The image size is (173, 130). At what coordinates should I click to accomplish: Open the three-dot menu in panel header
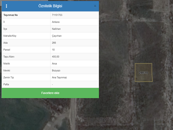pos(6,6)
